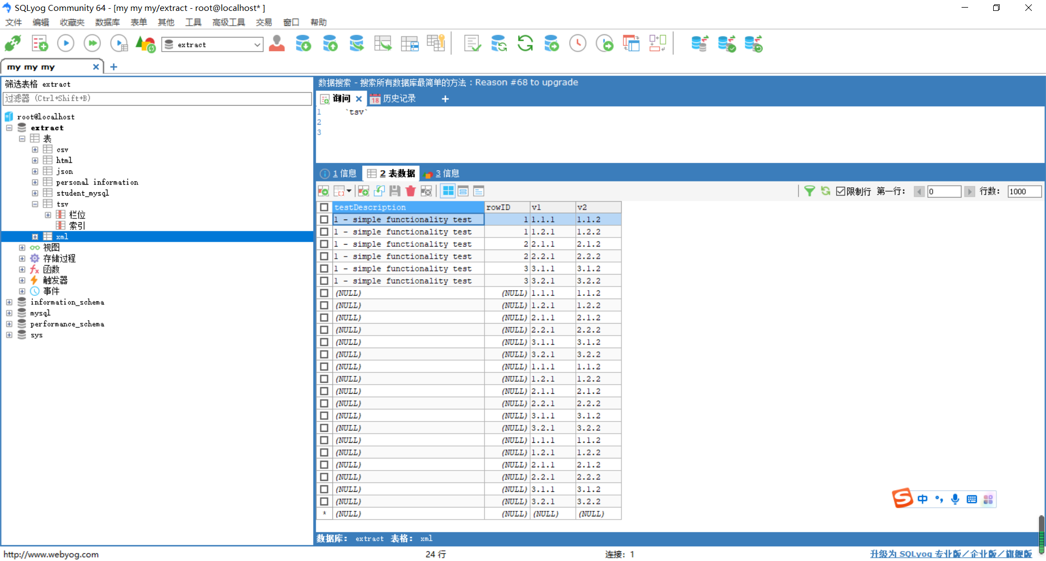The image size is (1046, 561).
Task: Click the table with key icon
Action: pos(436,43)
